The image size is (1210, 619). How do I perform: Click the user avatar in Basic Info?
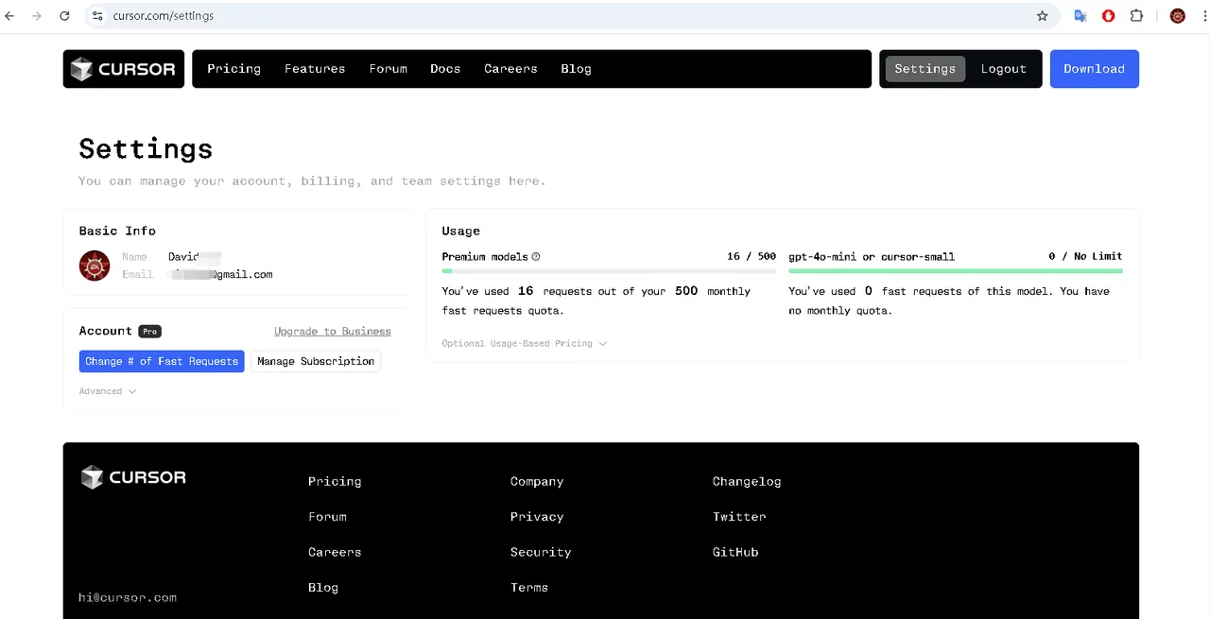(x=95, y=266)
